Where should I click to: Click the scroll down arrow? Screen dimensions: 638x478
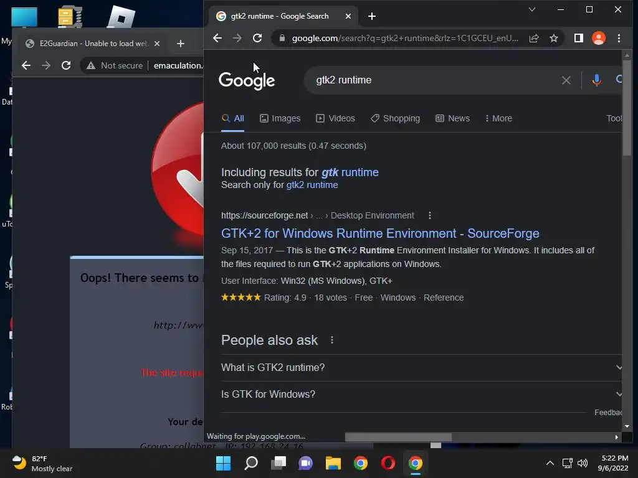pos(627,426)
